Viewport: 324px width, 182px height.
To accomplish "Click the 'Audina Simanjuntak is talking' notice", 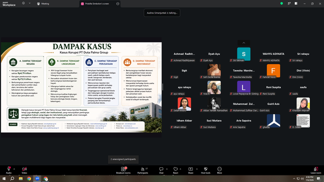I will 162,13.
